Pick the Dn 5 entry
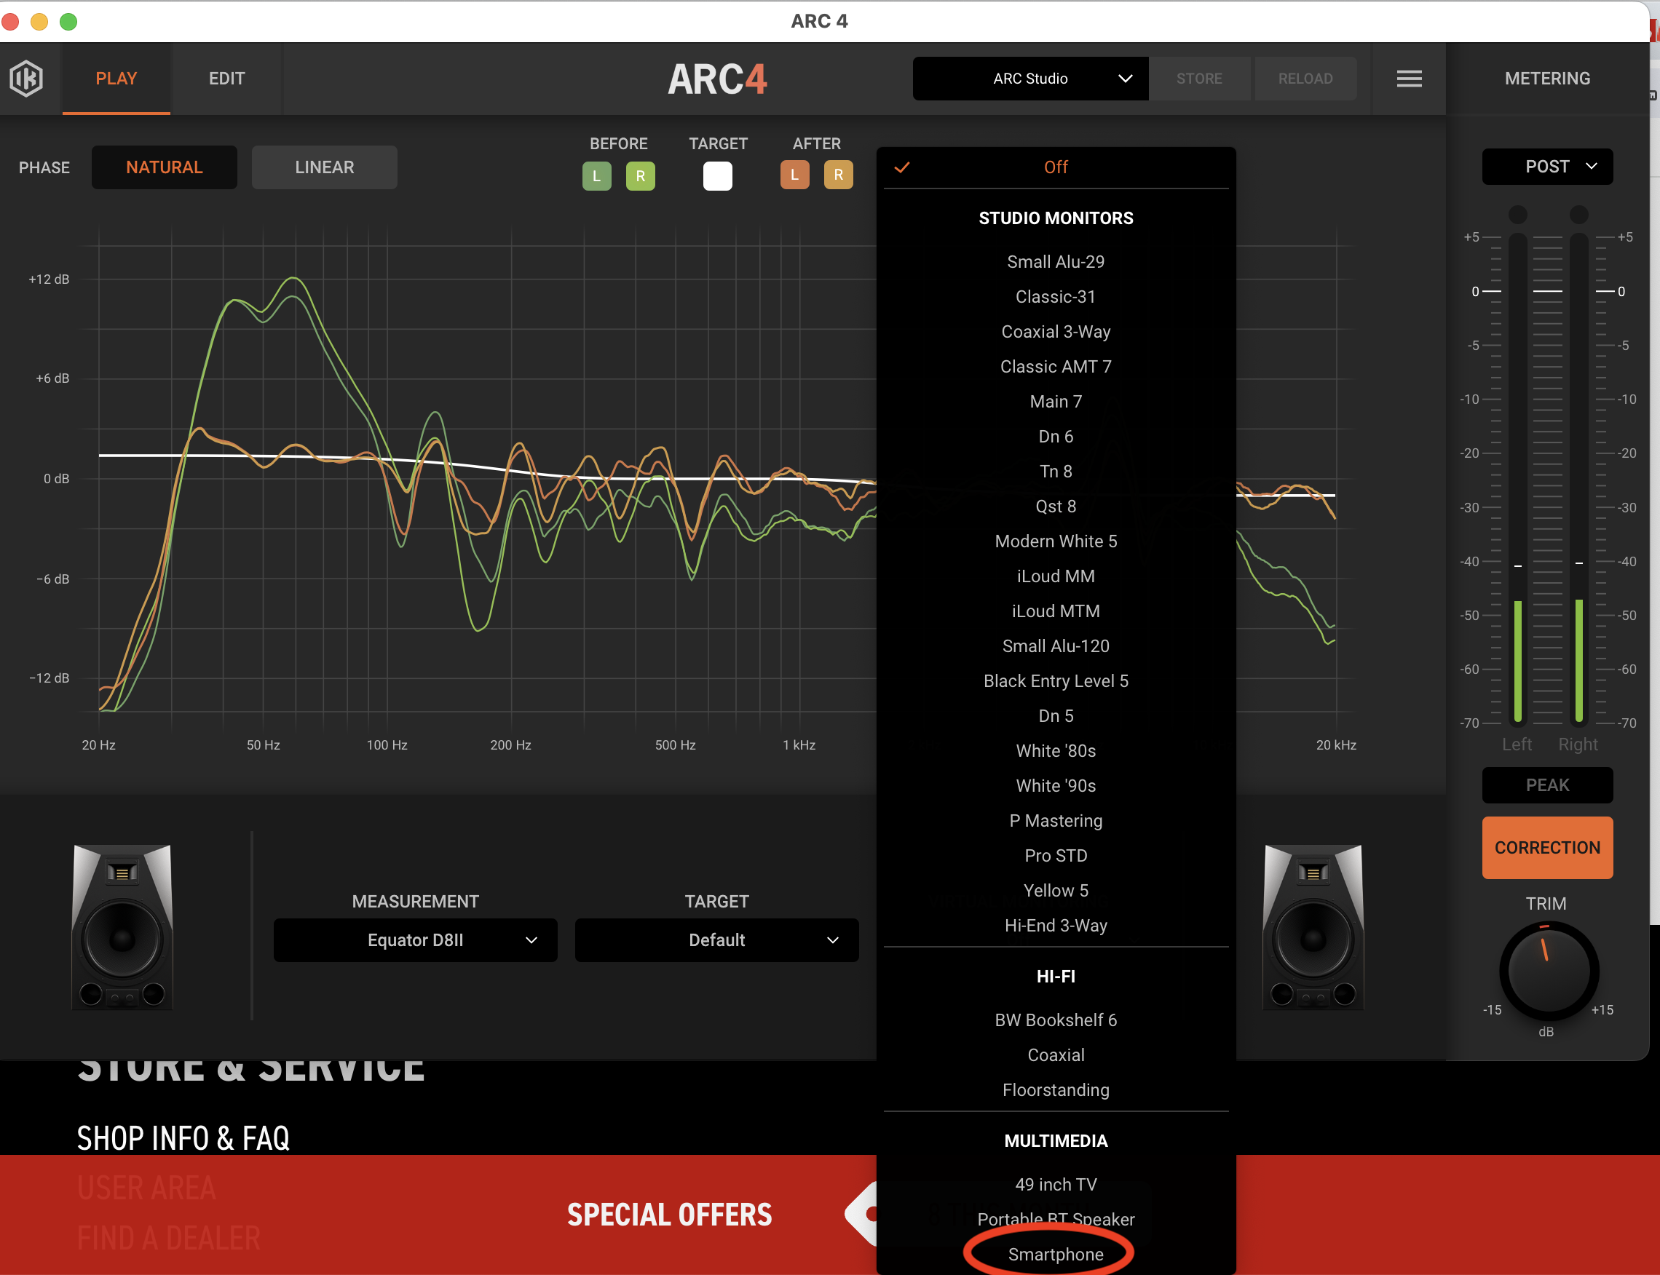 [1056, 715]
